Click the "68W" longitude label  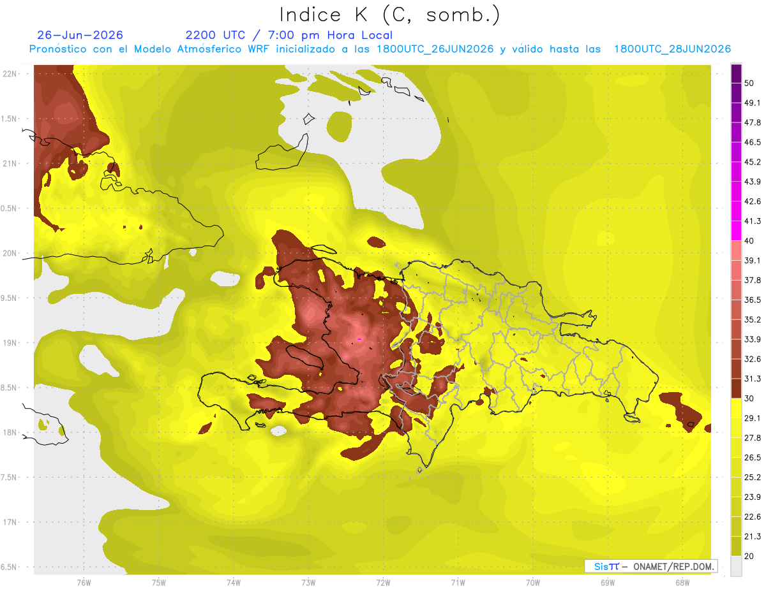click(x=682, y=583)
